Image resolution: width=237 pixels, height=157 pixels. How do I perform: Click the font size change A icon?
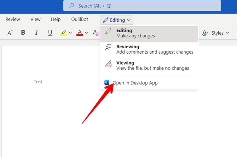(x=10, y=32)
